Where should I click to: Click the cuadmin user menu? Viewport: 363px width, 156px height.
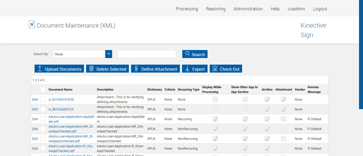(x=296, y=9)
